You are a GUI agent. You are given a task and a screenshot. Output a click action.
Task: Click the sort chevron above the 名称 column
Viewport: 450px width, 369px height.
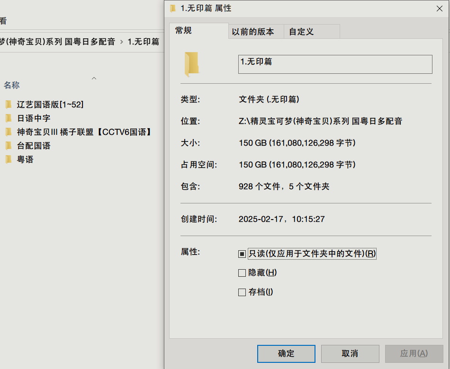[94, 78]
